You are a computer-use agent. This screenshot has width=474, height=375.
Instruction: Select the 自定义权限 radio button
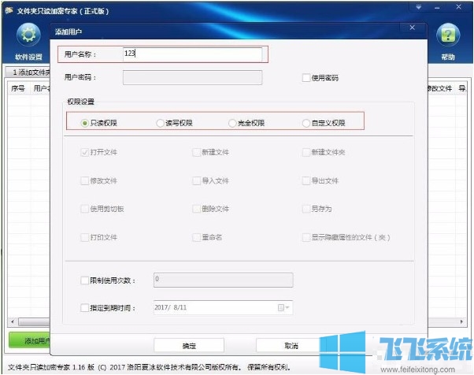(x=306, y=123)
